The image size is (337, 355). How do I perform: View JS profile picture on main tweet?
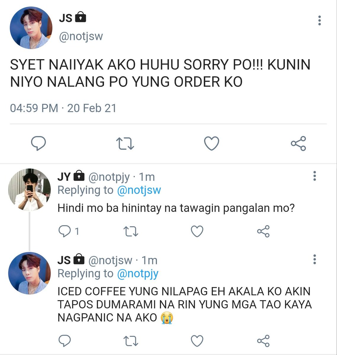click(x=31, y=28)
